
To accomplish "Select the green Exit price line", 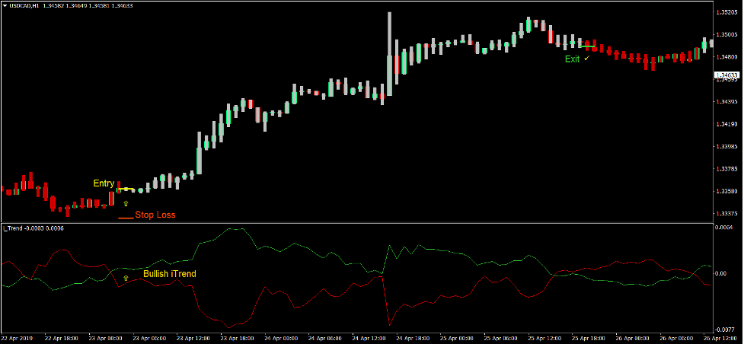I will 586,47.
